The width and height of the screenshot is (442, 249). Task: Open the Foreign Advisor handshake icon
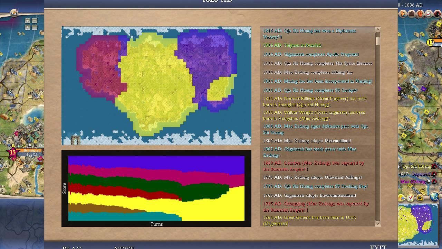pyautogui.click(x=403, y=14)
